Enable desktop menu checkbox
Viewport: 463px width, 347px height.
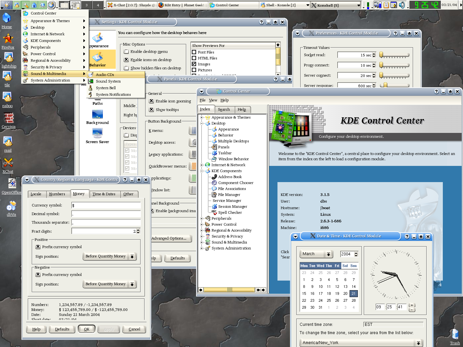126,52
